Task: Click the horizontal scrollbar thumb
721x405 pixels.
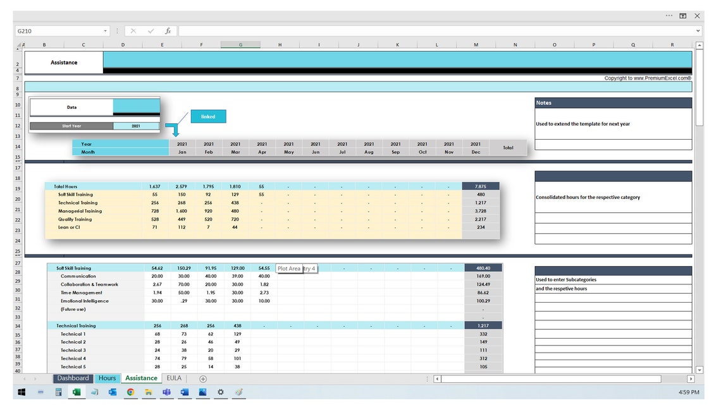Action: pyautogui.click(x=551, y=379)
